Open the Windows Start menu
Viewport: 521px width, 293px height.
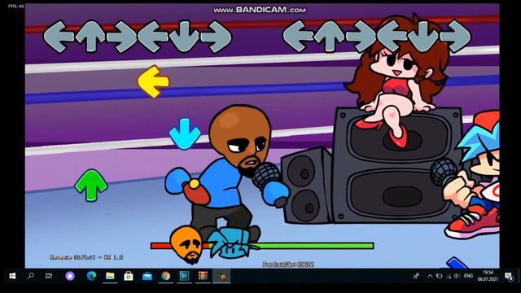(x=12, y=276)
